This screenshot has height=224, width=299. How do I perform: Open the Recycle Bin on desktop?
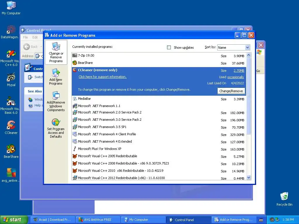(x=284, y=199)
